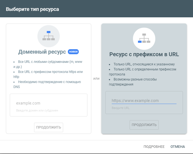Click the "или" separator between cards
The image size is (193, 154).
pos(96,79)
